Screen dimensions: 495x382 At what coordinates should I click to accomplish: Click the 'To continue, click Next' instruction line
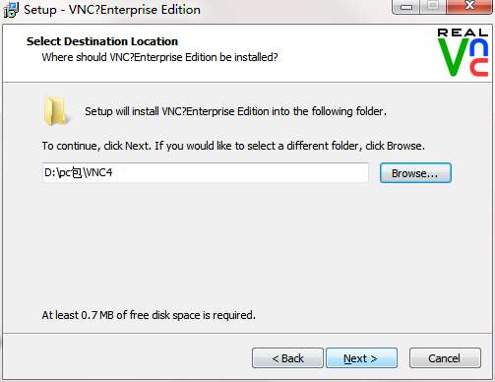click(233, 146)
